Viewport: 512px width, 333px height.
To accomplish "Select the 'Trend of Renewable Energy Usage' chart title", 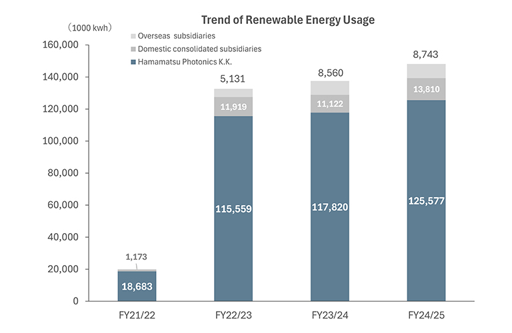I will (x=287, y=20).
